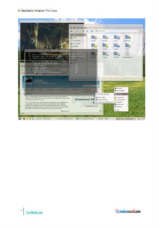Screen dimensions: 159x227
Task: Open NVIDIA settings entry
Action: coord(105,100)
